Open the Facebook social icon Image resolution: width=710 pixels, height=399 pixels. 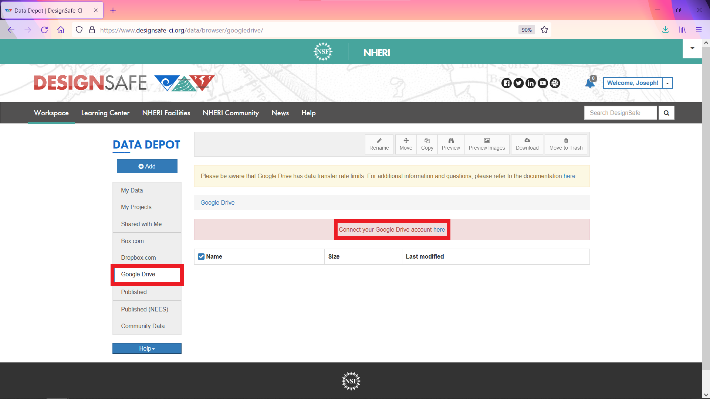click(x=507, y=83)
